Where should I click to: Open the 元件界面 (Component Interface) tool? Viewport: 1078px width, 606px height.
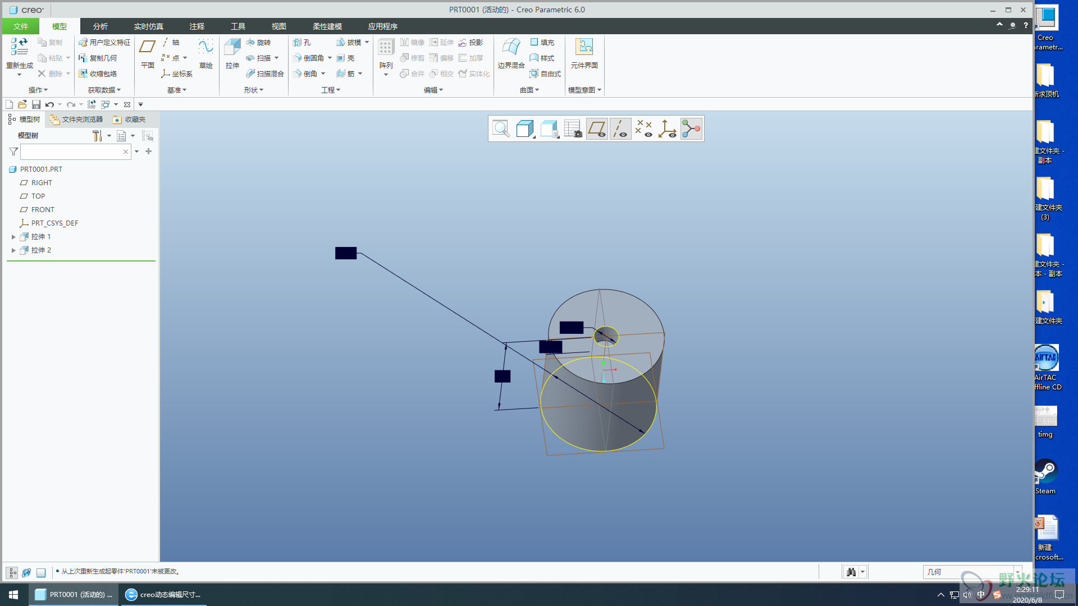click(x=584, y=54)
